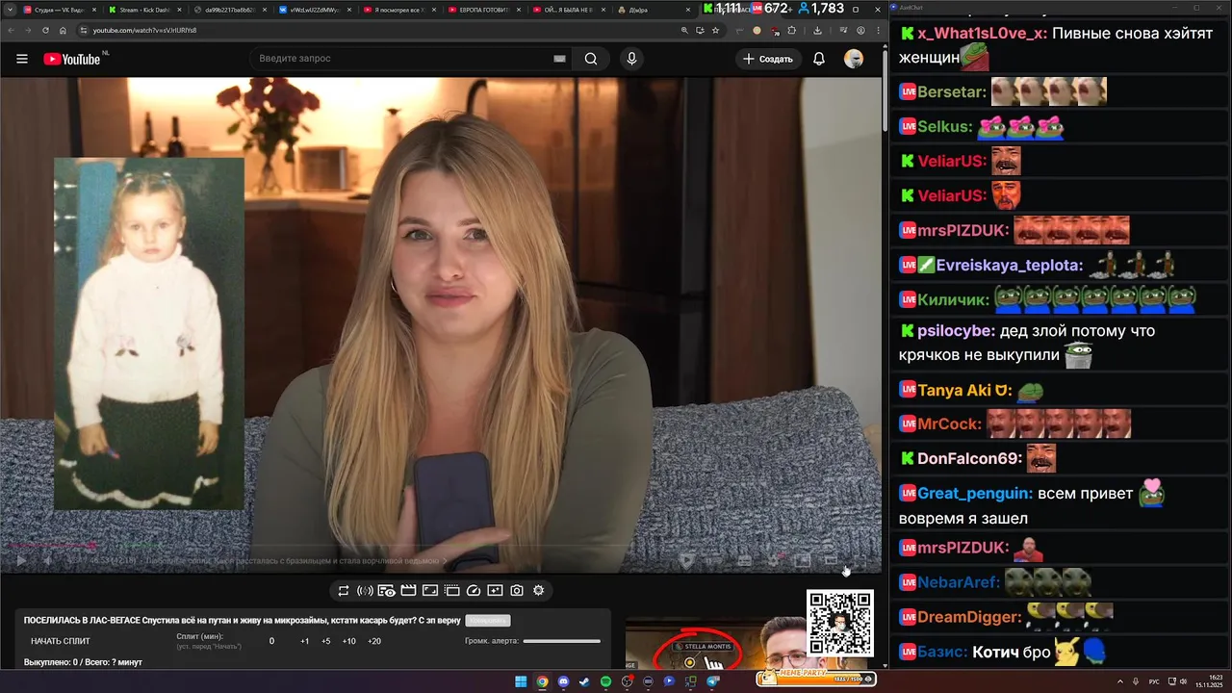The image size is (1232, 693).
Task: Open browser downloads
Action: pyautogui.click(x=818, y=30)
